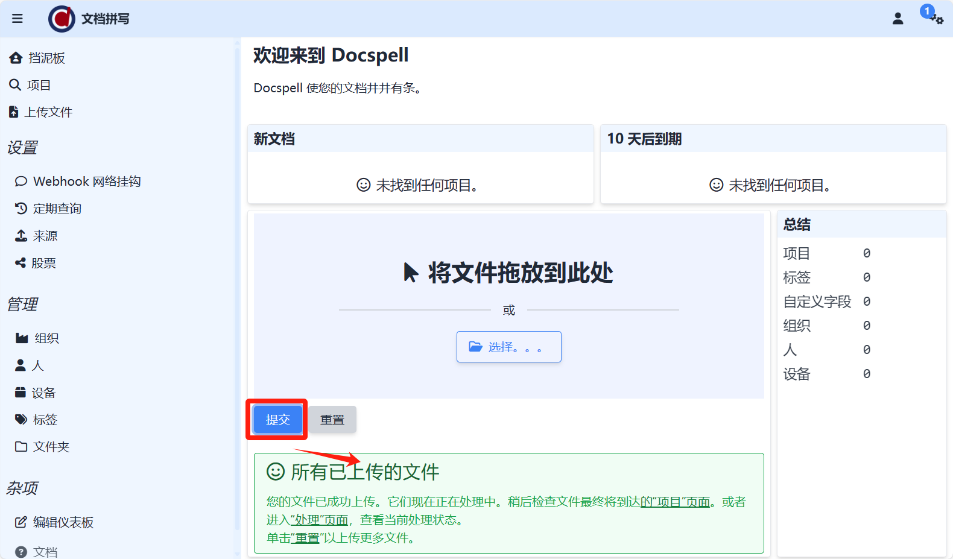Viewport: 953px width, 559px height.
Task: Toggle the hamburger sidebar menu
Action: click(17, 19)
